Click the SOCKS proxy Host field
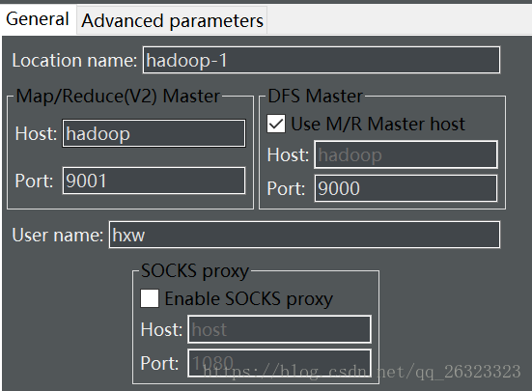Viewport: 532px width, 391px height. [279, 329]
